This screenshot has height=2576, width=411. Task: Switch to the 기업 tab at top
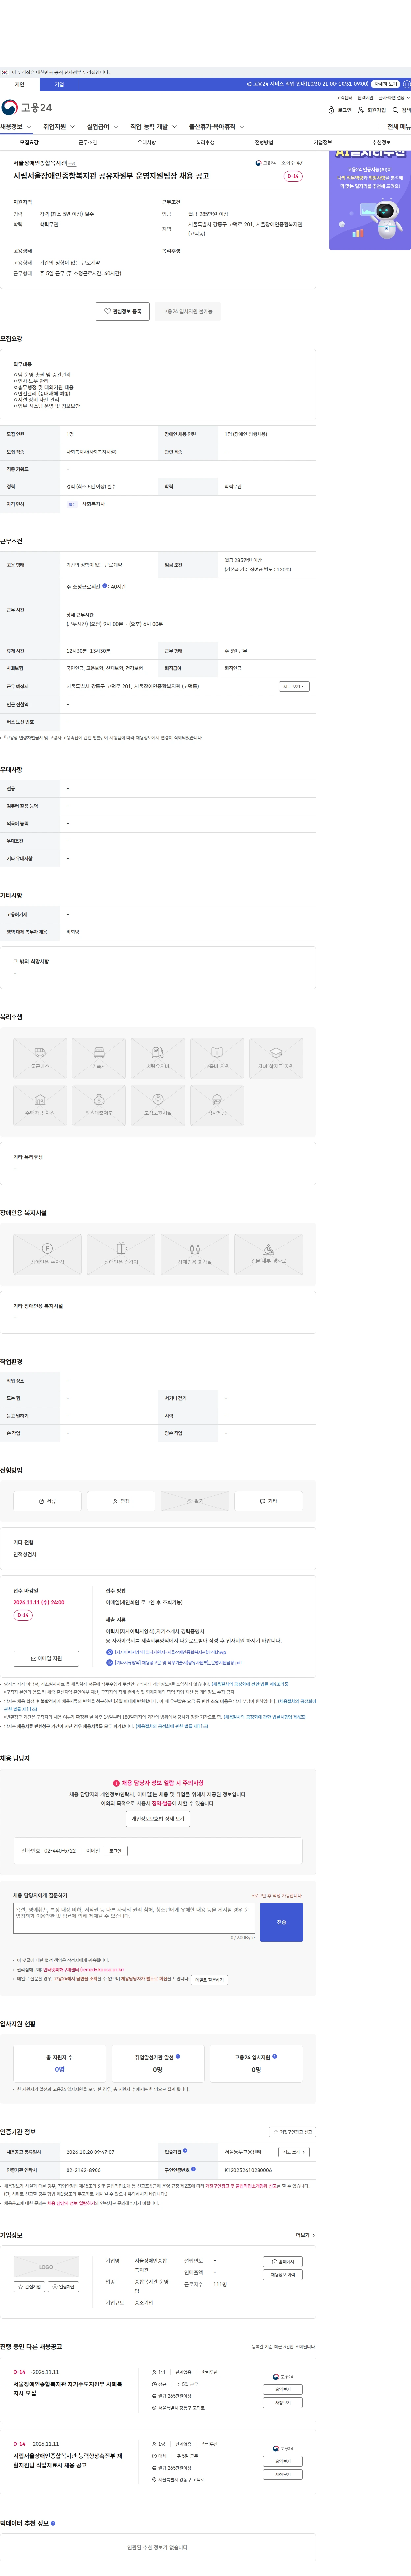(59, 84)
